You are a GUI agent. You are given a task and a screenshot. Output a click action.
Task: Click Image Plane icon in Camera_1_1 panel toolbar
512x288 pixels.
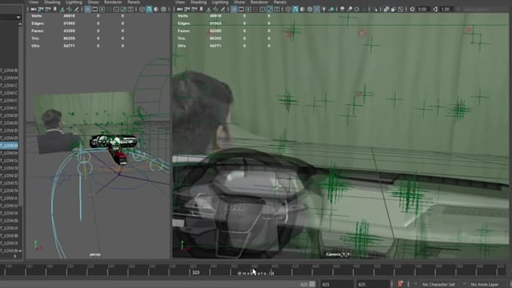tap(209, 9)
